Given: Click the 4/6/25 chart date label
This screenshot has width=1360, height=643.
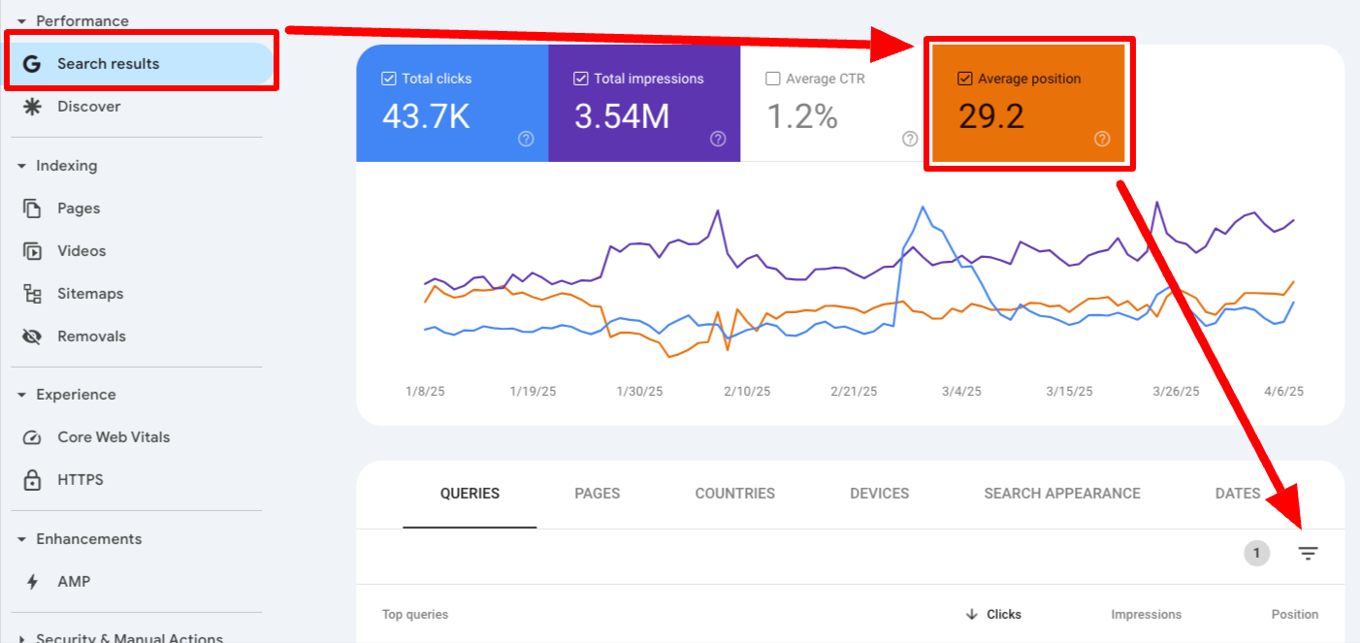Looking at the screenshot, I should [x=1282, y=392].
